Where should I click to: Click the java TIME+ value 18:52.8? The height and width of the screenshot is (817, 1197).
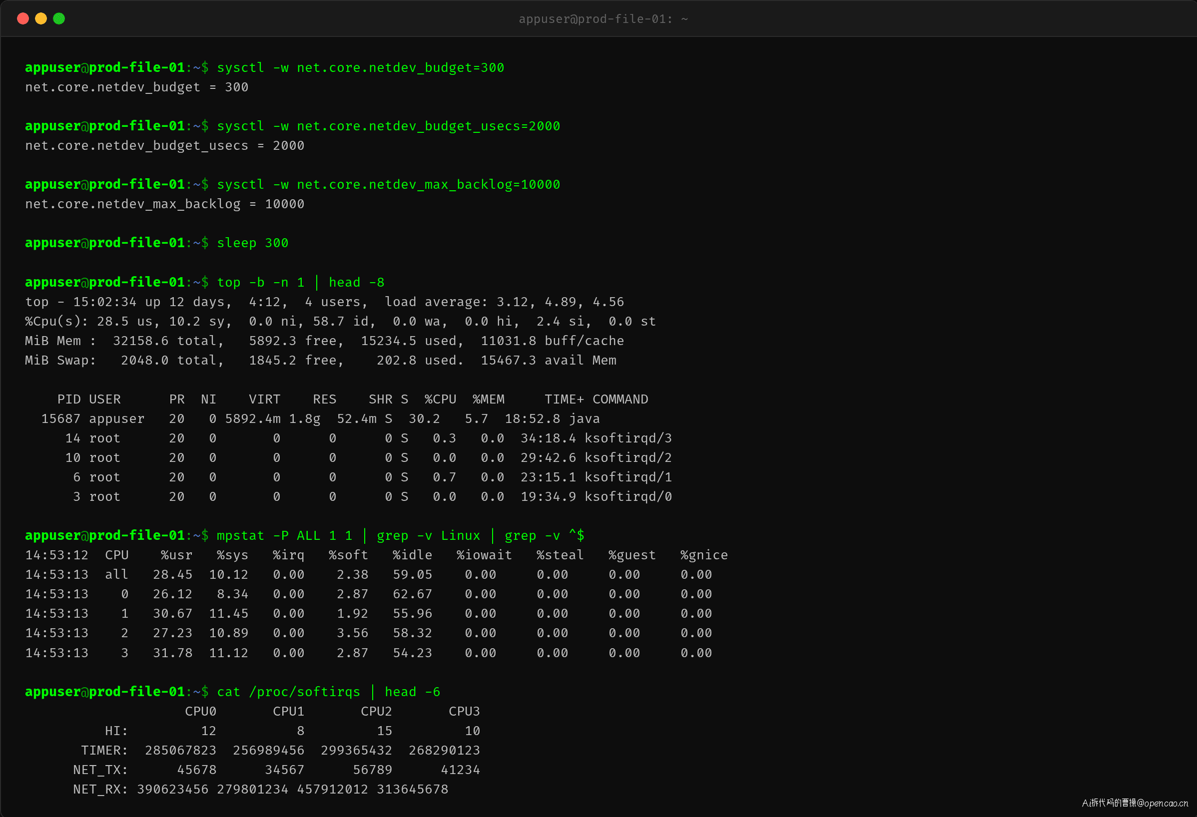(532, 419)
